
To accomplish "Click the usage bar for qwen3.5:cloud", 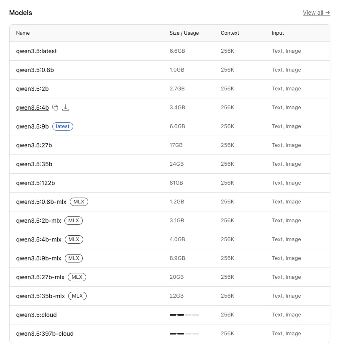I will coord(184,315).
